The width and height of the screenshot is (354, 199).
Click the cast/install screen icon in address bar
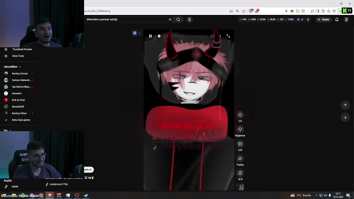pyautogui.click(x=231, y=11)
